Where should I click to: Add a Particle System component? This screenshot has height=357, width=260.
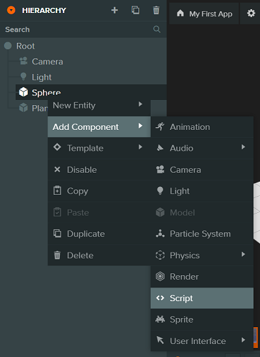pyautogui.click(x=202, y=234)
